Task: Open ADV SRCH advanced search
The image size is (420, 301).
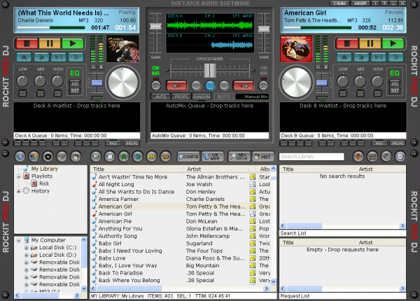Action: tap(239, 157)
